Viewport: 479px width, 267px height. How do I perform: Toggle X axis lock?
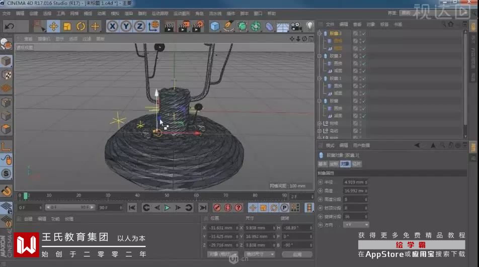112,26
